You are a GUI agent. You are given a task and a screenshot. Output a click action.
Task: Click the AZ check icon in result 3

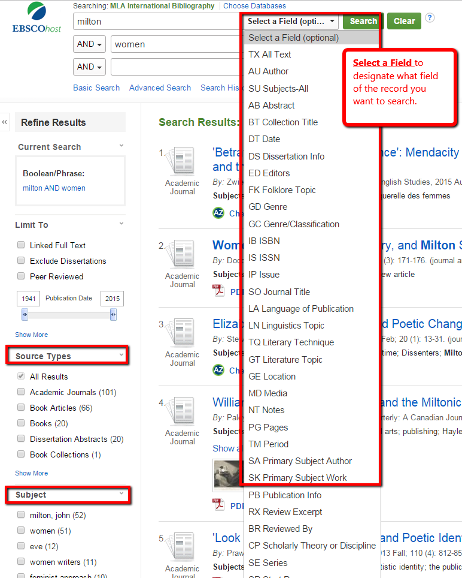pos(218,370)
